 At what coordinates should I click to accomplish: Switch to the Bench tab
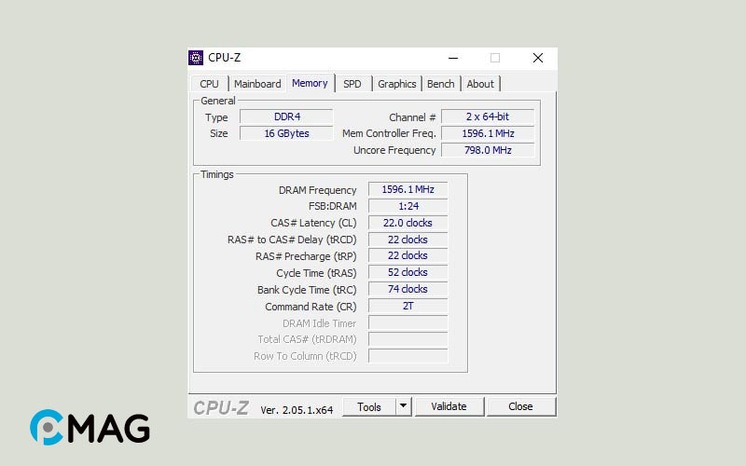[440, 84]
